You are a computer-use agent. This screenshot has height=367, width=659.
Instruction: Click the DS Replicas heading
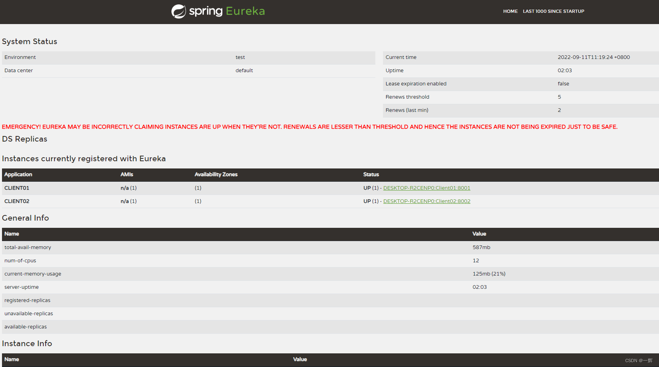[24, 139]
